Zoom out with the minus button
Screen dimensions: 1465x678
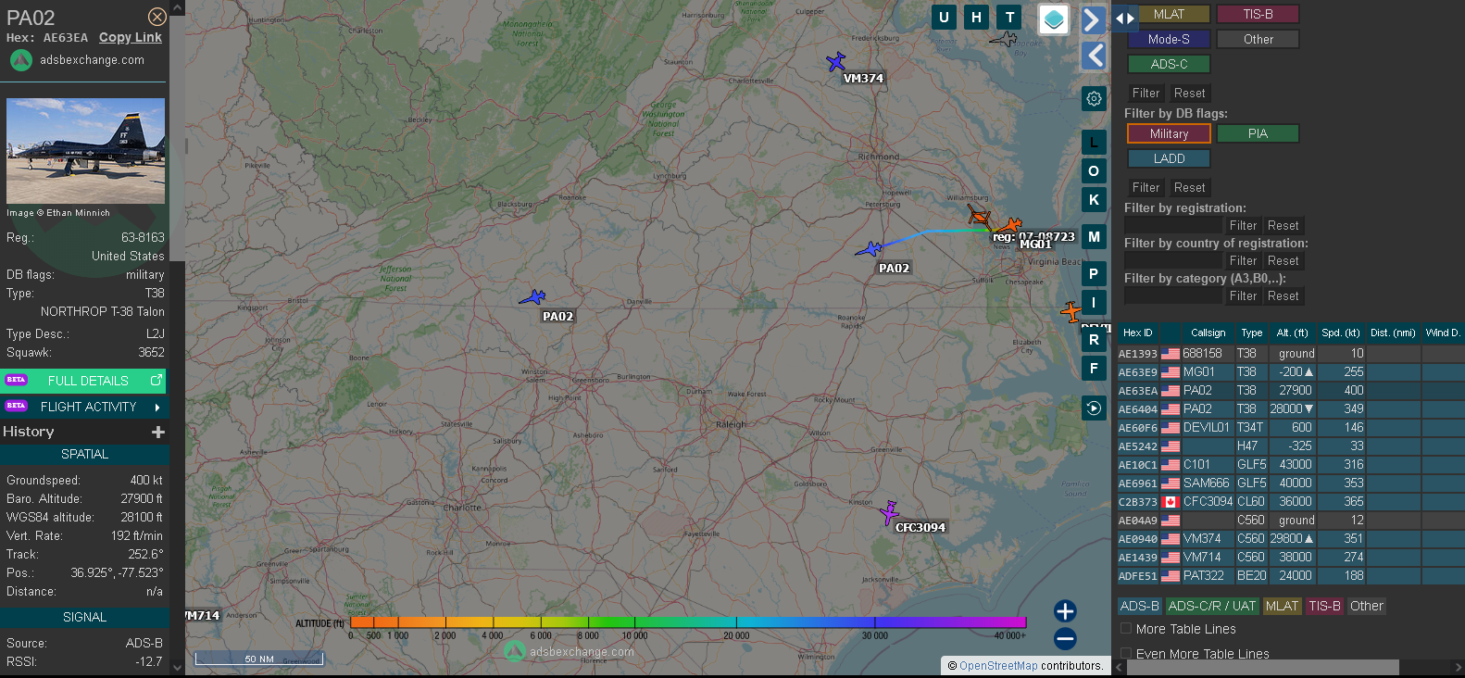click(1065, 638)
